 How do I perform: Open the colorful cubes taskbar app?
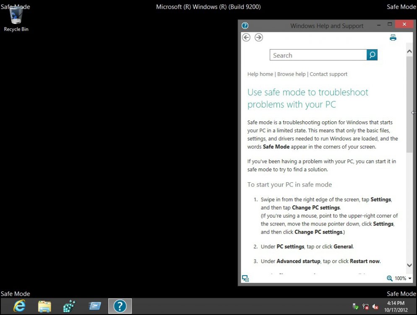[x=69, y=306]
